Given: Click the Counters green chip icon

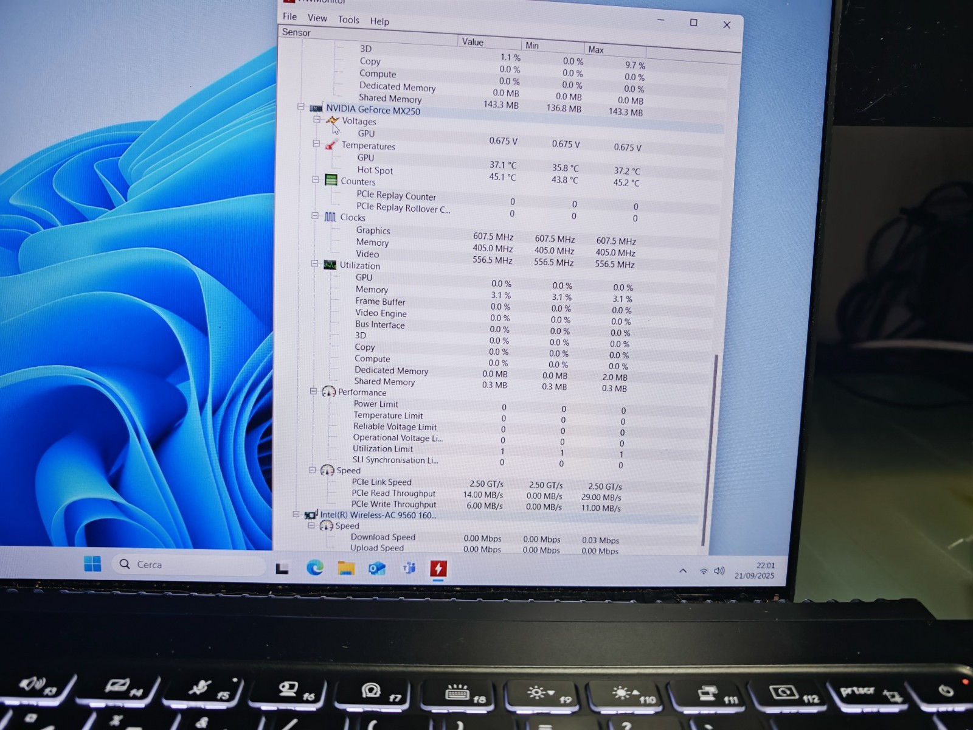Looking at the screenshot, I should [x=331, y=179].
